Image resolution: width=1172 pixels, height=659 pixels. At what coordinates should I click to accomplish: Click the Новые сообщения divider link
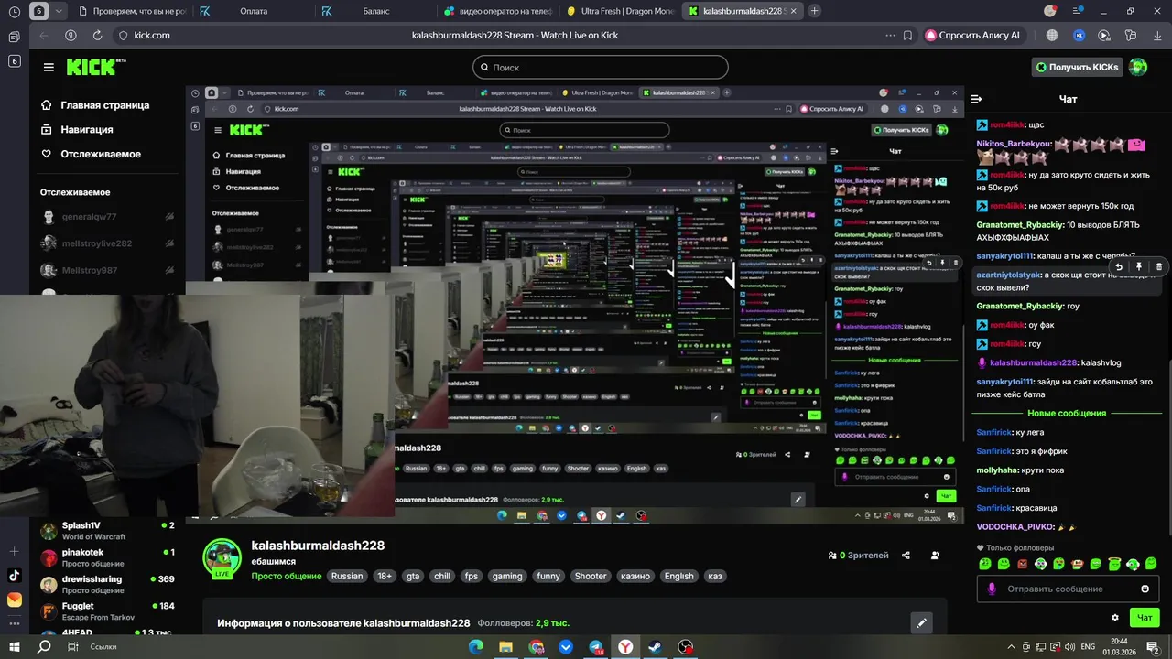tap(1067, 413)
